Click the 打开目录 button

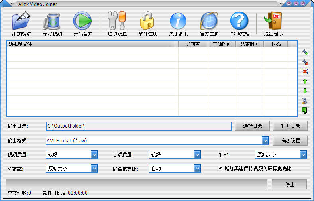pos(290,126)
